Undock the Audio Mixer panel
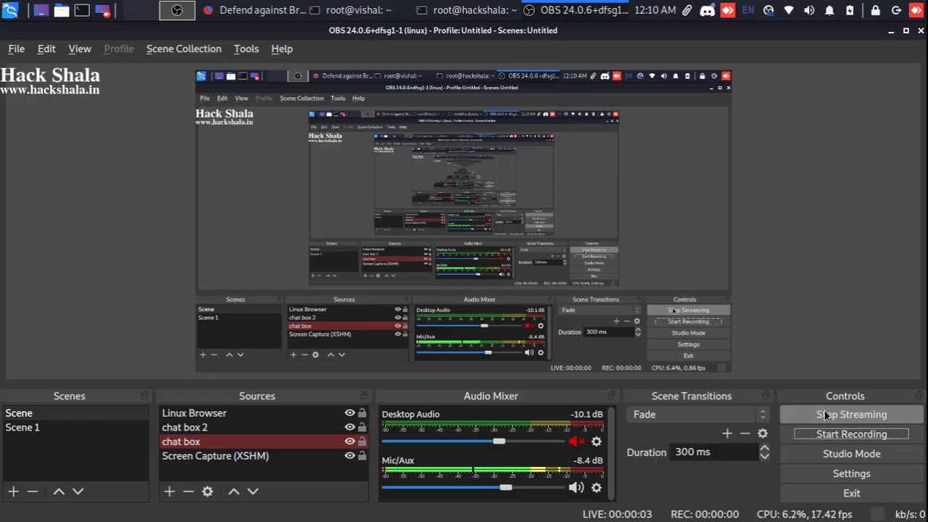The image size is (928, 522). pyautogui.click(x=612, y=396)
